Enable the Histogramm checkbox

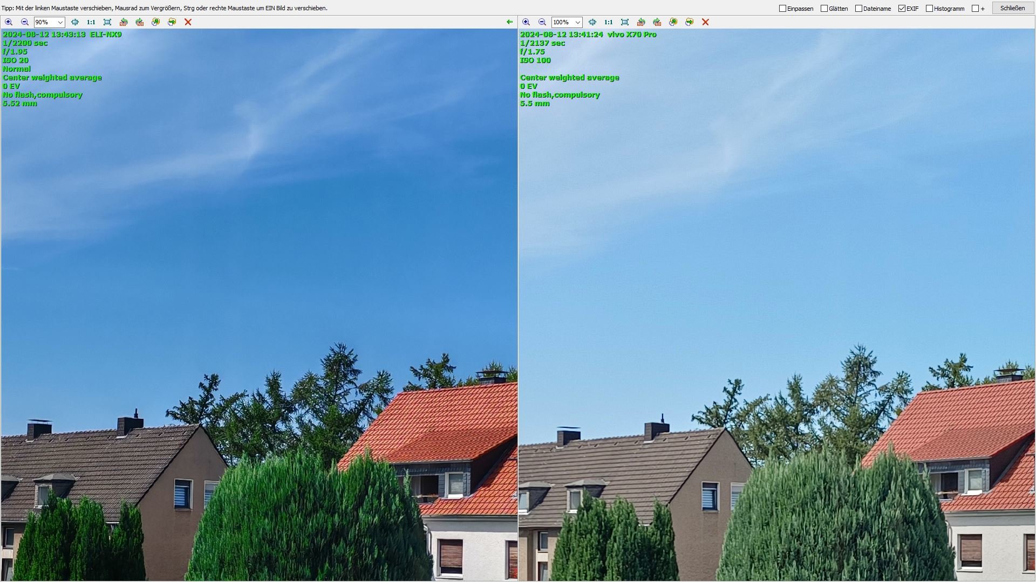[x=930, y=9]
